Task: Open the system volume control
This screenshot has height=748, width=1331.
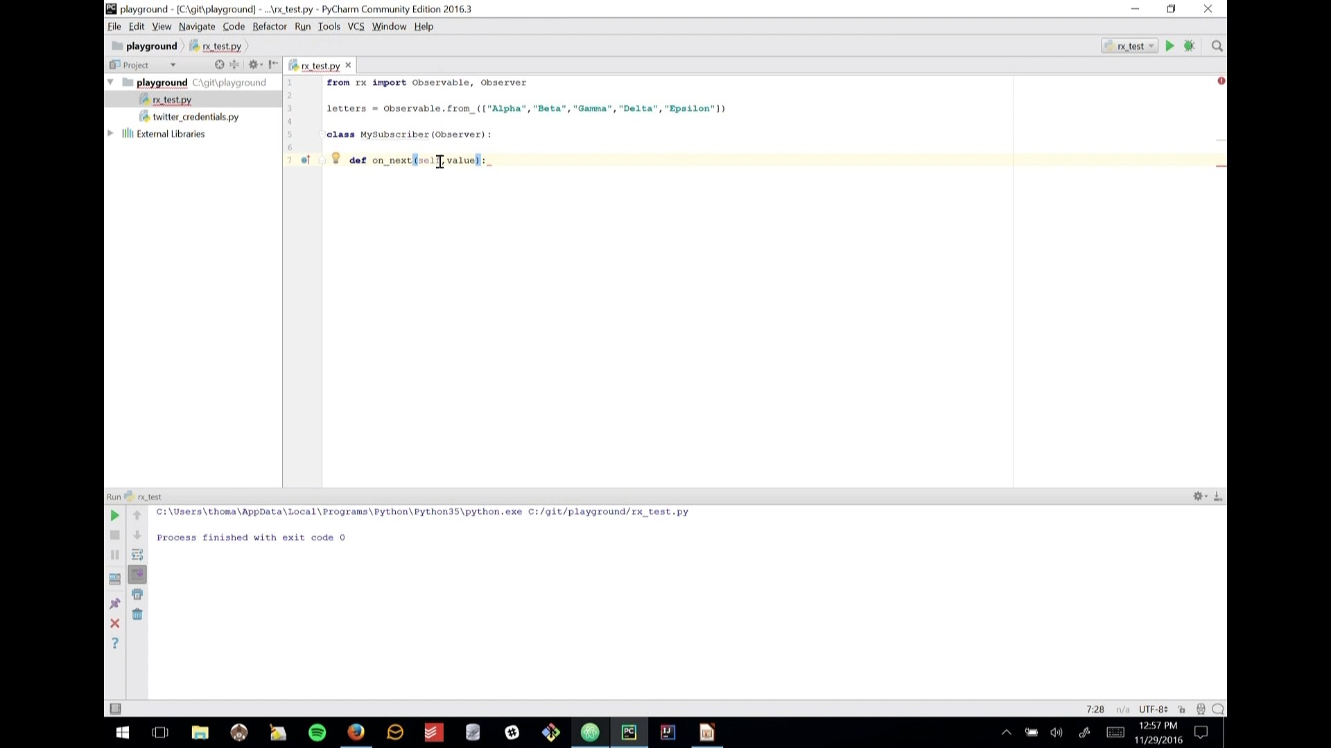Action: tap(1056, 733)
